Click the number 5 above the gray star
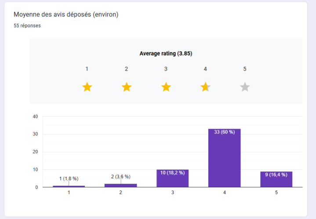Viewport: 316px width, 219px height. coord(245,69)
